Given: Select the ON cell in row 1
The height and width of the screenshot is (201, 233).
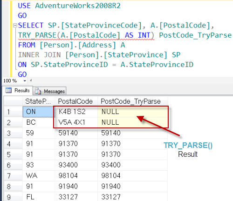Looking at the screenshot, I should 38,112.
